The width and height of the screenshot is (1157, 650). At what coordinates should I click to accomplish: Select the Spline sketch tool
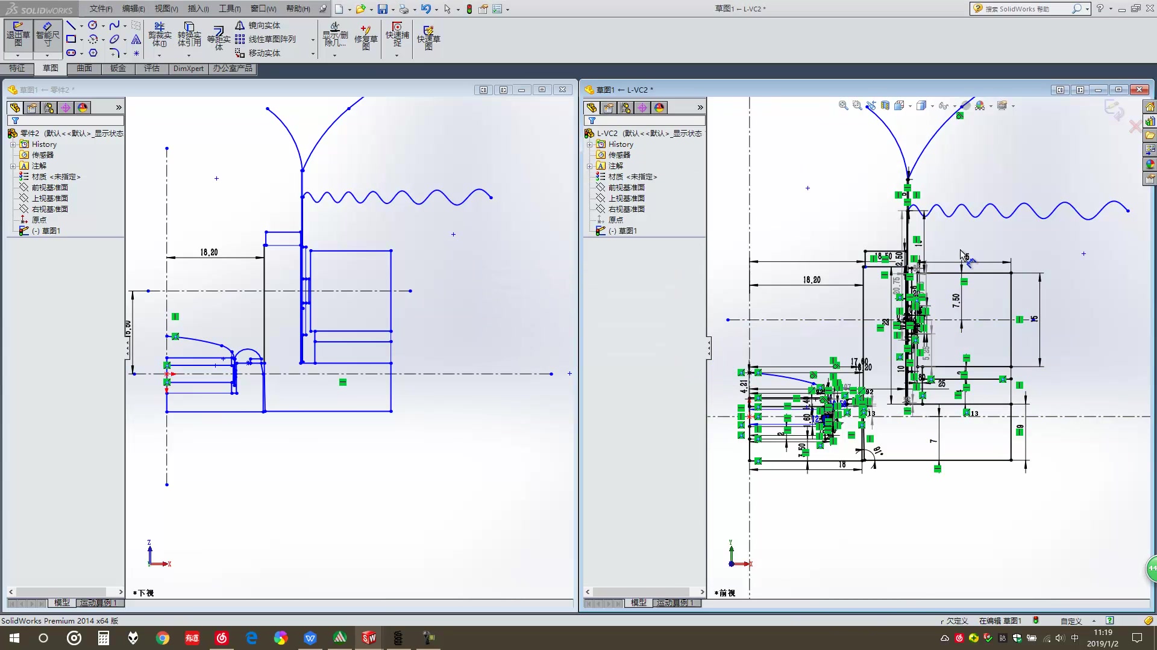coord(114,25)
